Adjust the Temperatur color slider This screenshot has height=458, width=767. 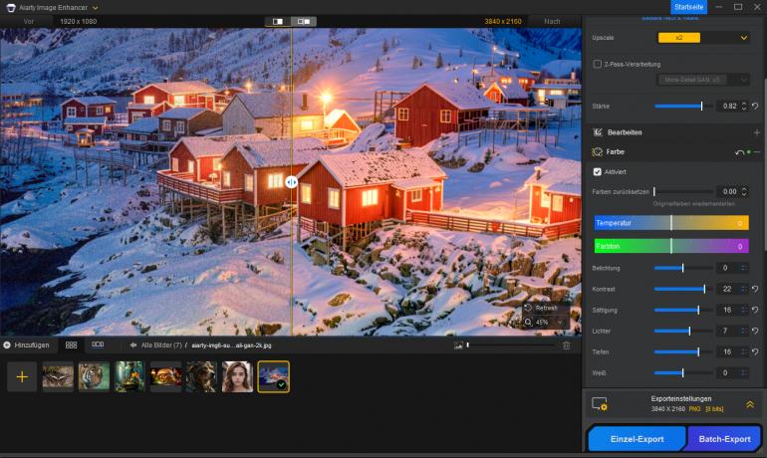click(671, 223)
